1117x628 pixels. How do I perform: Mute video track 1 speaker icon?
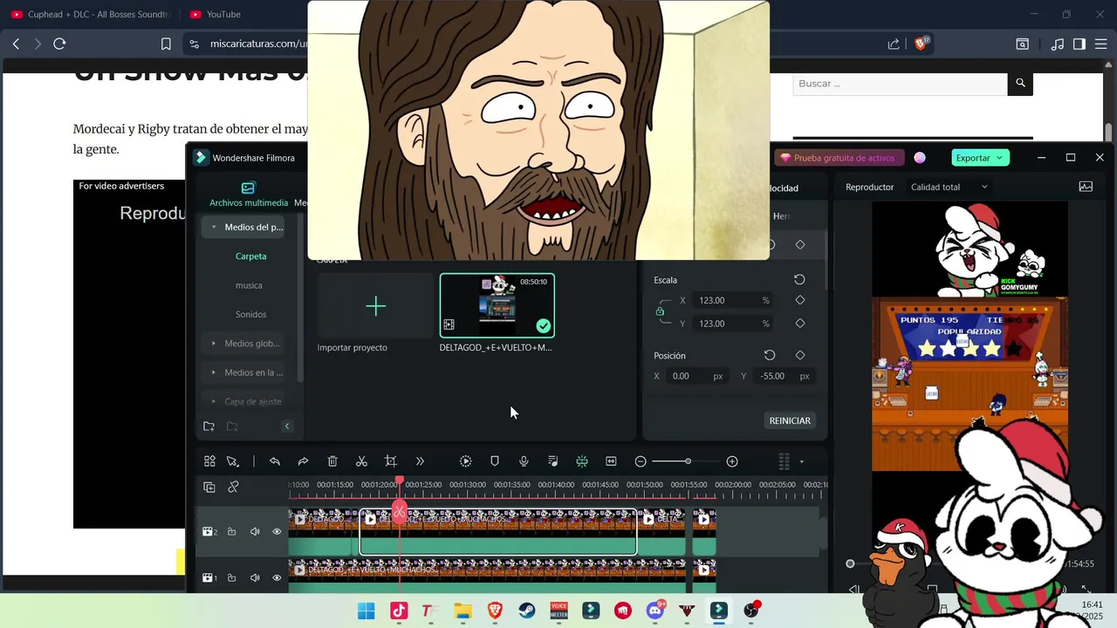click(x=255, y=577)
